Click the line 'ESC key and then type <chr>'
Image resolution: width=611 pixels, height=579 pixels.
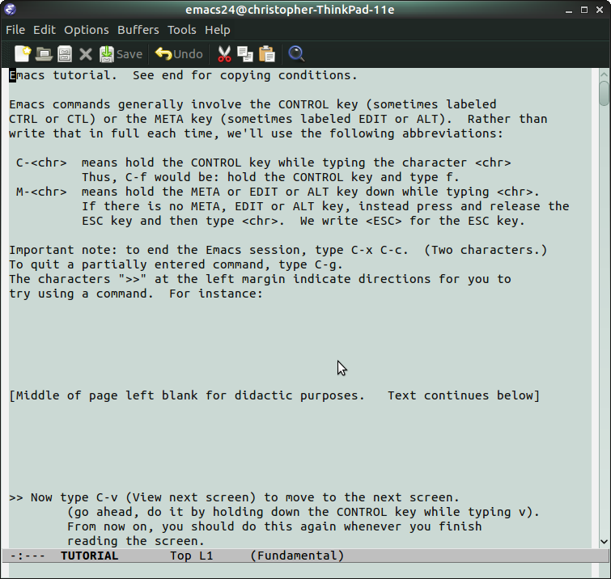click(x=303, y=221)
